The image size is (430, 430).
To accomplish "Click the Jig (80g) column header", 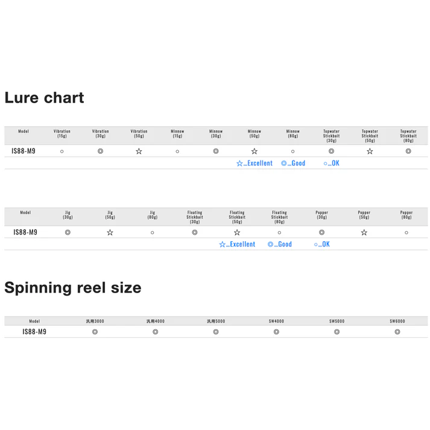I will [x=153, y=215].
